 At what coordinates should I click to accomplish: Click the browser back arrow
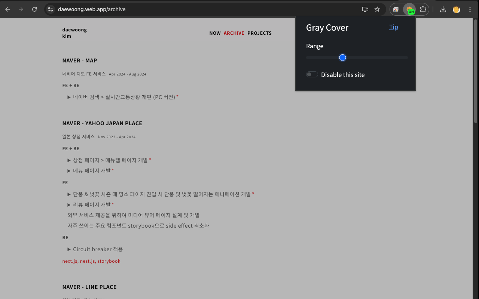[x=7, y=9]
